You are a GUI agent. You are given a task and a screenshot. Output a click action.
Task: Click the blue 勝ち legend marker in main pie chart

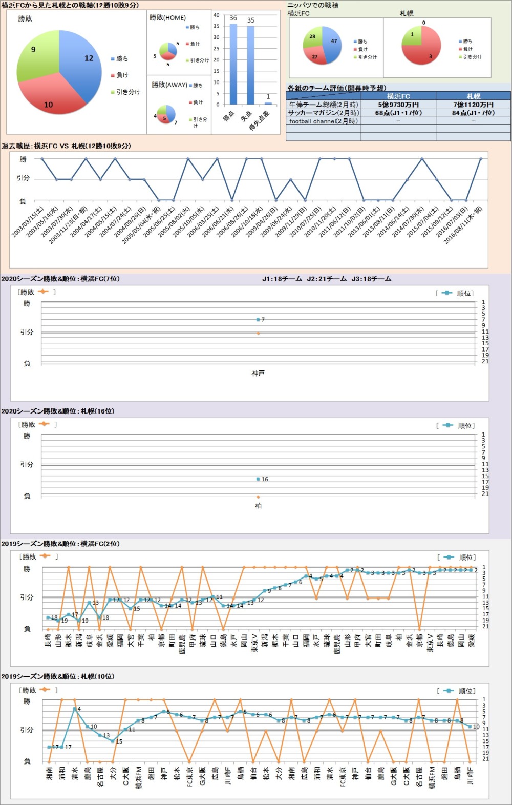point(113,59)
